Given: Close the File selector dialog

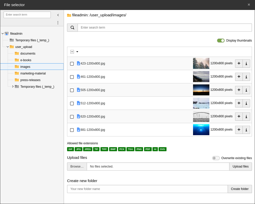Looking at the screenshot, I should pyautogui.click(x=249, y=5).
